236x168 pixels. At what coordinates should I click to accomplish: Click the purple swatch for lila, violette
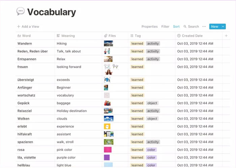click(107, 158)
